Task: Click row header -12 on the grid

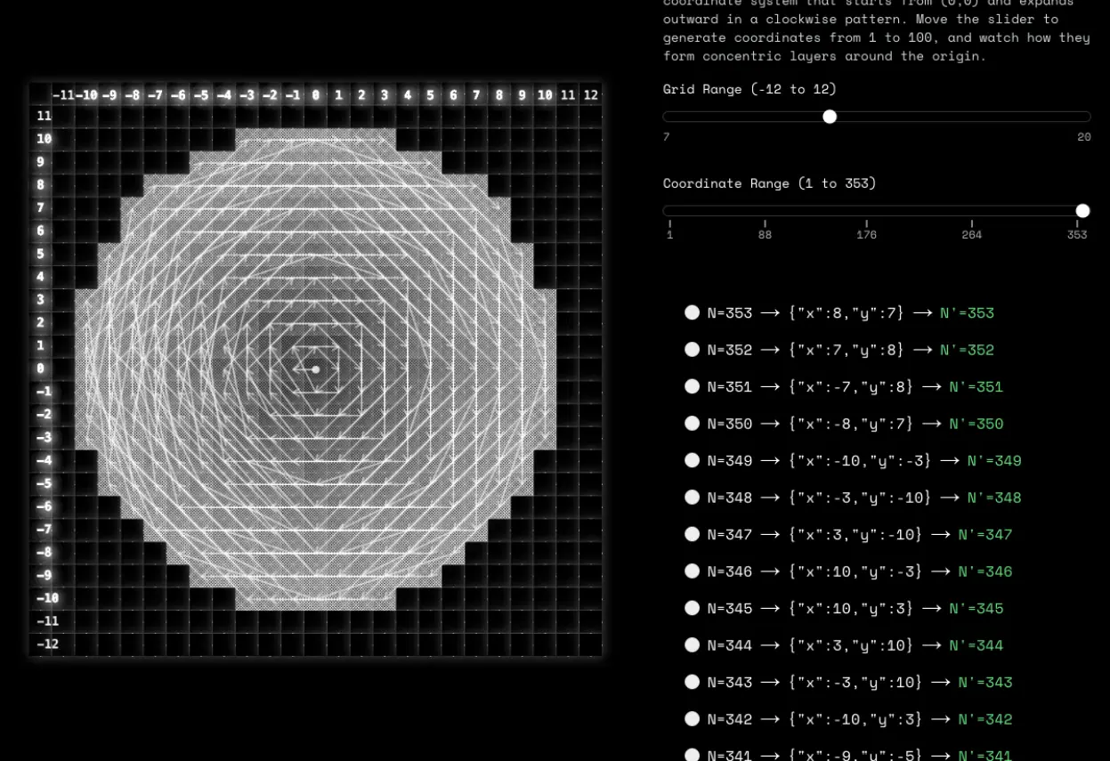Action: (47, 644)
